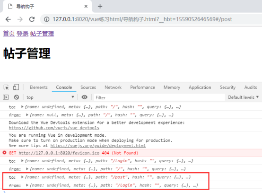This screenshot has width=262, height=193.
Task: Open the favicon.ico error URL
Action: 59,153
